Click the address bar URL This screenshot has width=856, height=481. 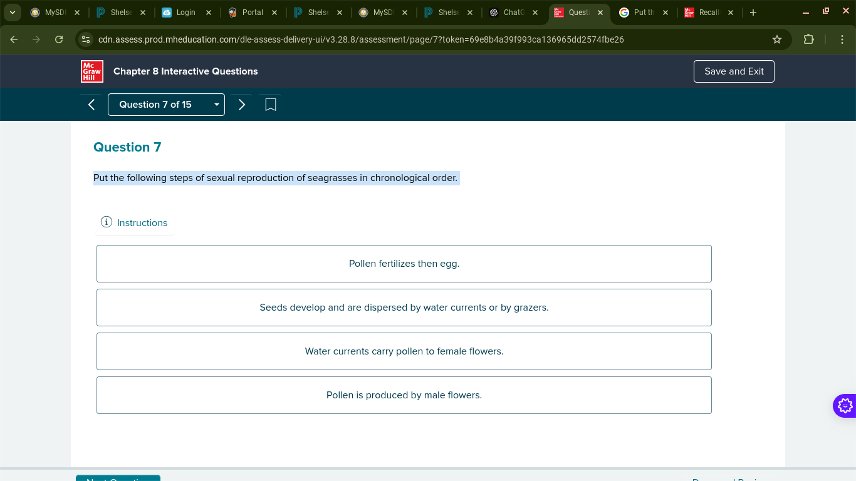[361, 39]
